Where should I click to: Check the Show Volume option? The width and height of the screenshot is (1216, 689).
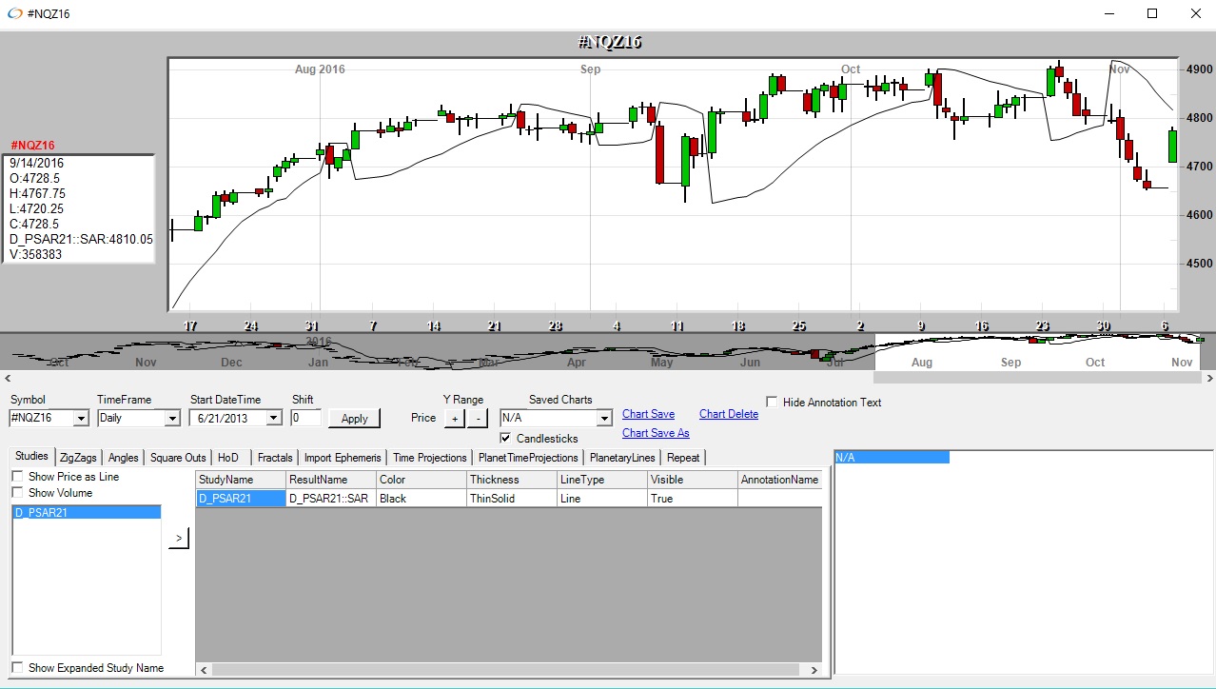(17, 493)
